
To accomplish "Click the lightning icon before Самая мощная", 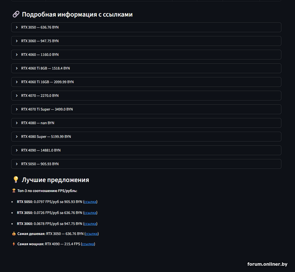I will tap(14, 244).
